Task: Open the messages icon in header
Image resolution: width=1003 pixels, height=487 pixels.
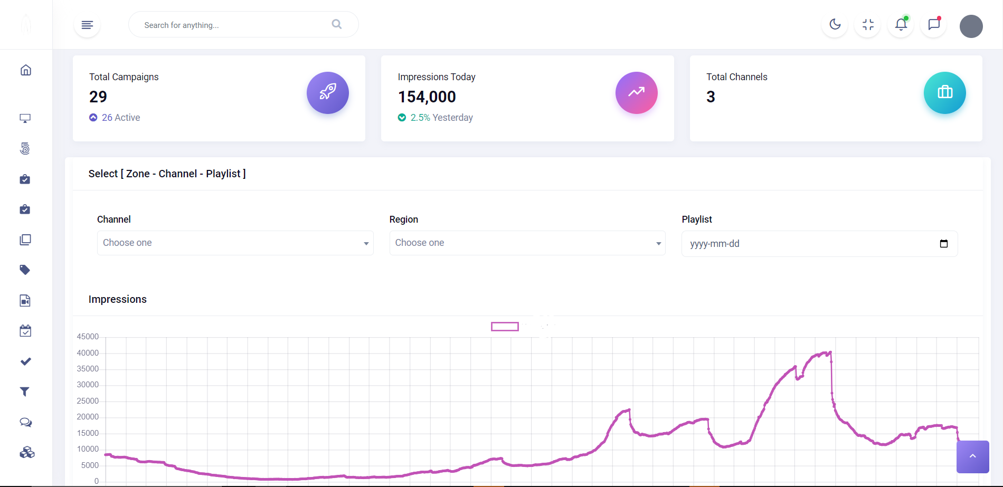Action: pos(933,24)
